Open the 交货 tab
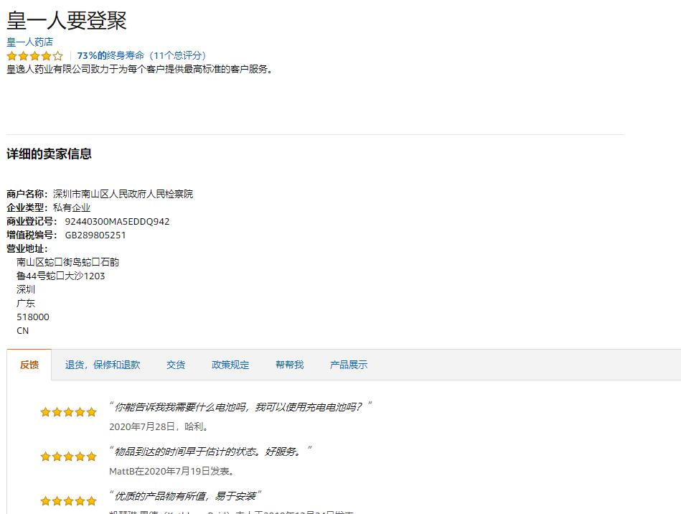The height and width of the screenshot is (514, 681). click(176, 365)
